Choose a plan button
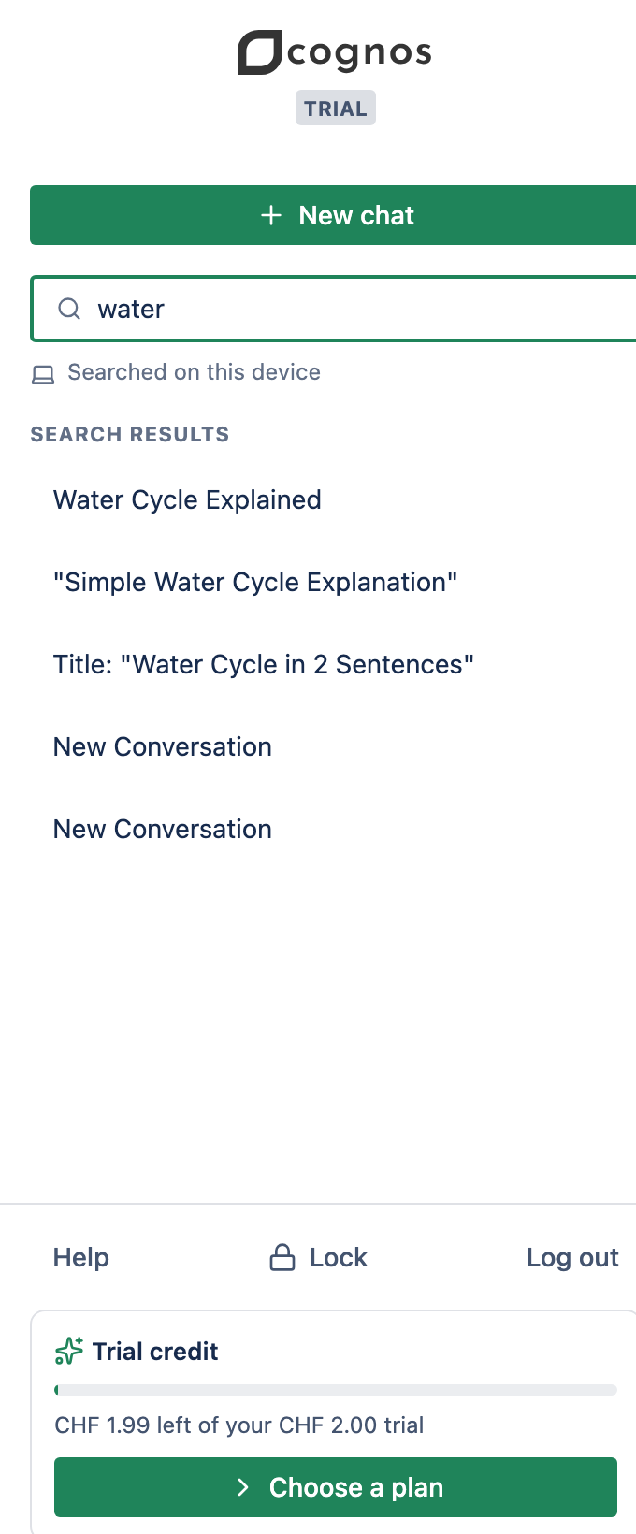The width and height of the screenshot is (636, 1534). click(336, 1487)
